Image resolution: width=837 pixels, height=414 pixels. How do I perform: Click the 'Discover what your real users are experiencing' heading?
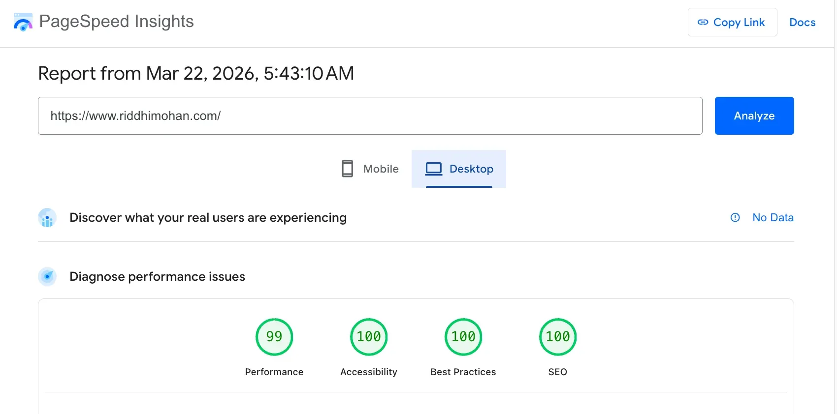[x=208, y=217]
